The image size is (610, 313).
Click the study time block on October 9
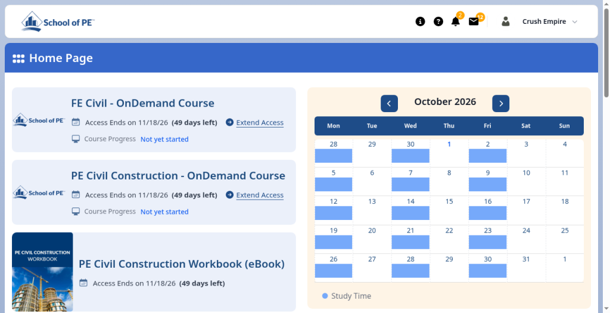487,185
